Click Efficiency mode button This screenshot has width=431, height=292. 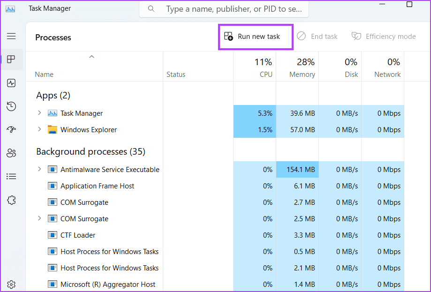pos(384,37)
